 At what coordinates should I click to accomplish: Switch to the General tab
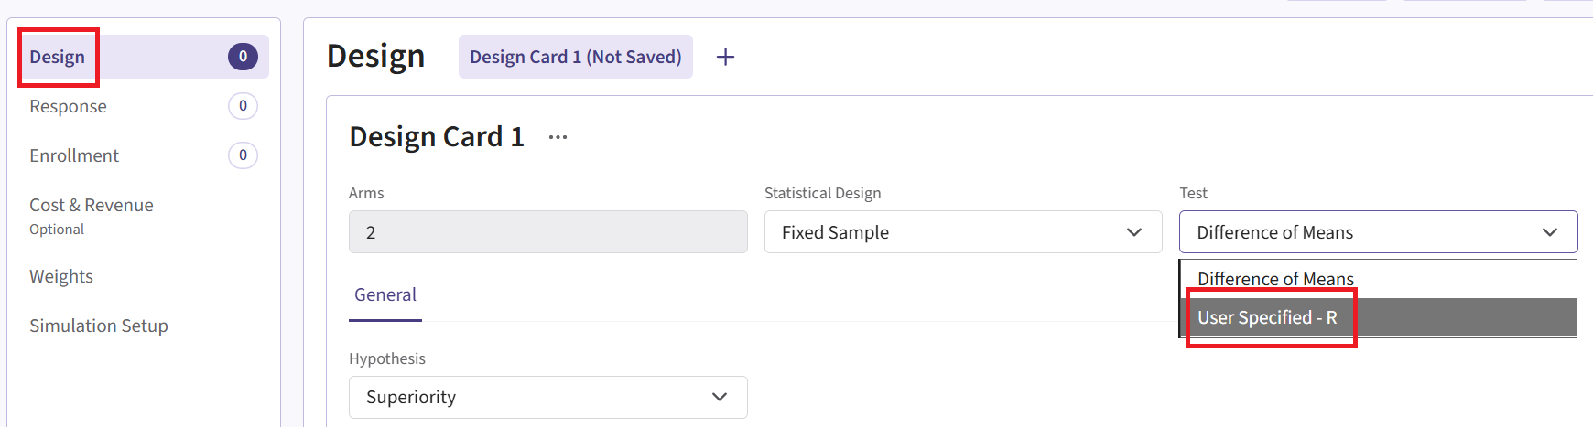click(385, 294)
